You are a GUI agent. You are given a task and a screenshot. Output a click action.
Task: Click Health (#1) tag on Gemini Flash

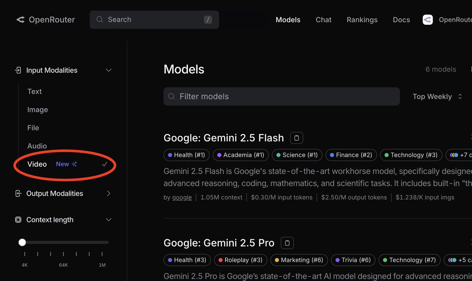click(x=186, y=155)
